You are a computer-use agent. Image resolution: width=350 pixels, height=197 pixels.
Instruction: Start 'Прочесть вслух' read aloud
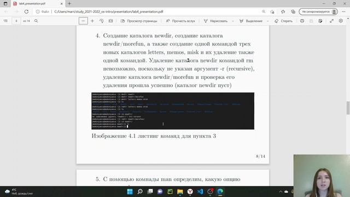pos(180,21)
